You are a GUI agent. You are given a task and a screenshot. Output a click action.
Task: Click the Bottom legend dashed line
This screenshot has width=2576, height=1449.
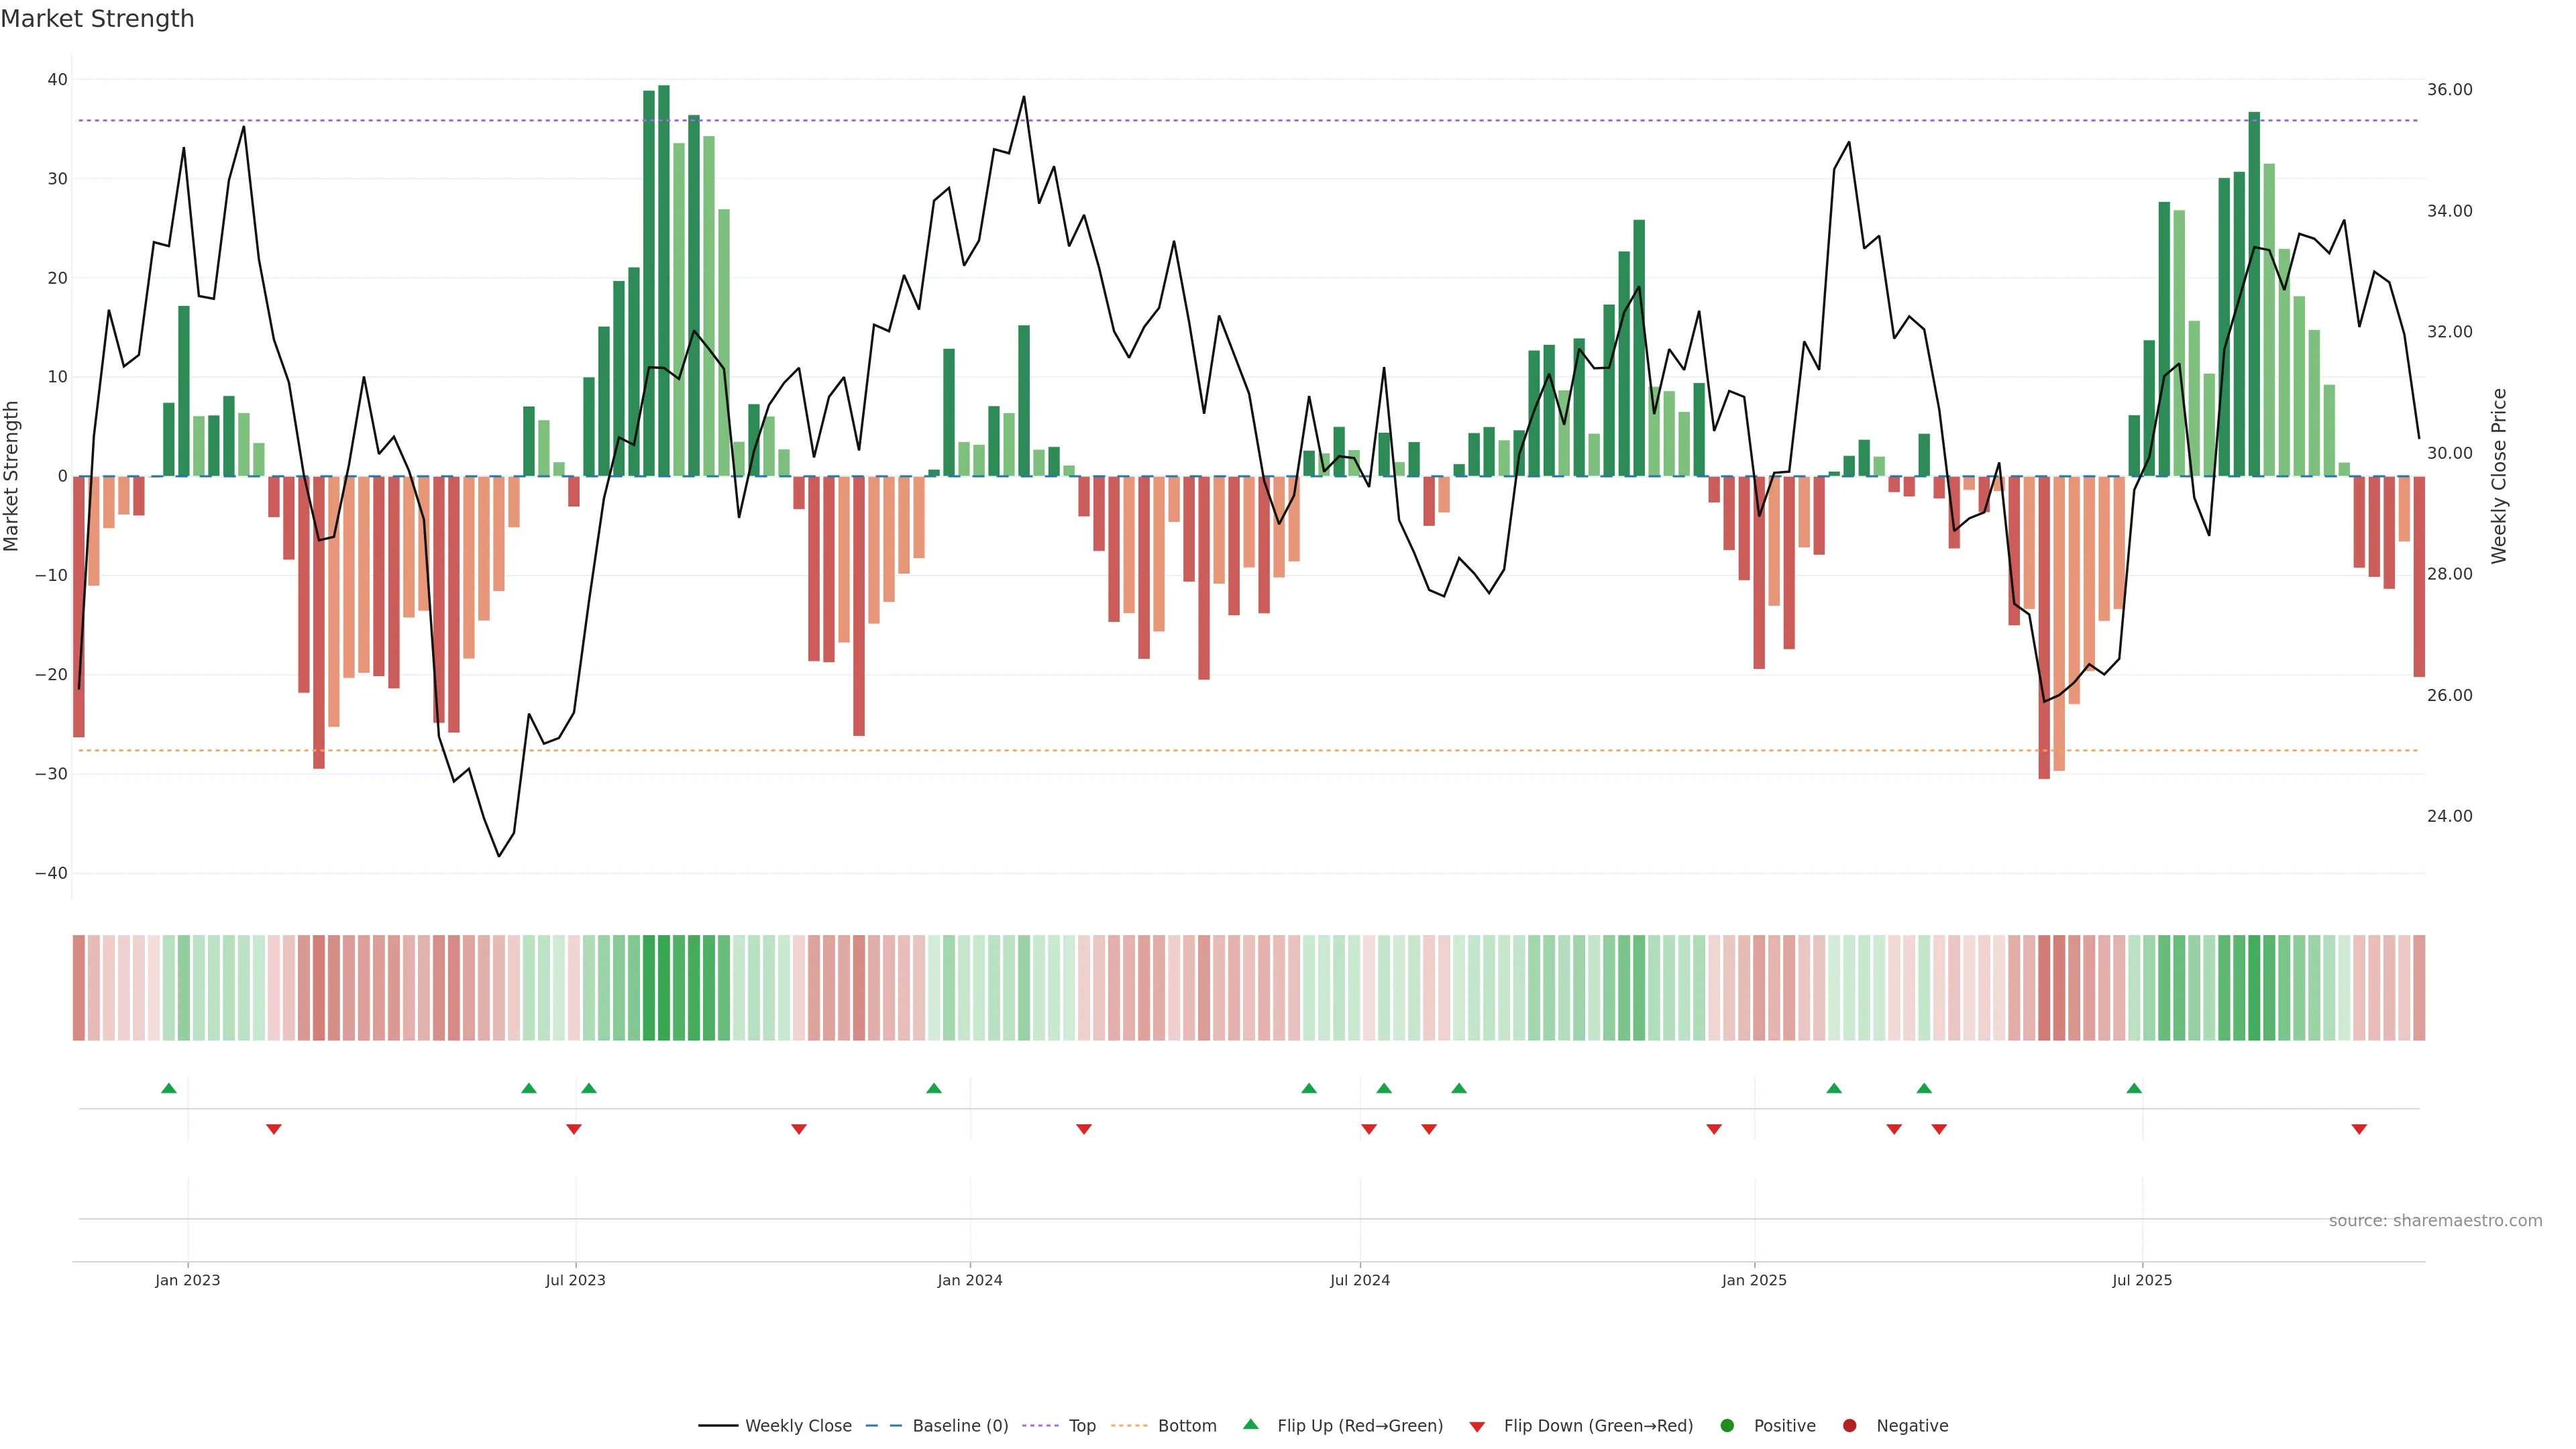[1129, 1426]
